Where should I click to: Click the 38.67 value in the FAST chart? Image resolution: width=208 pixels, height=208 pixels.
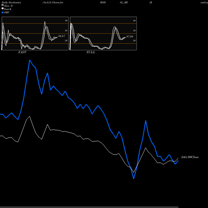62,36
